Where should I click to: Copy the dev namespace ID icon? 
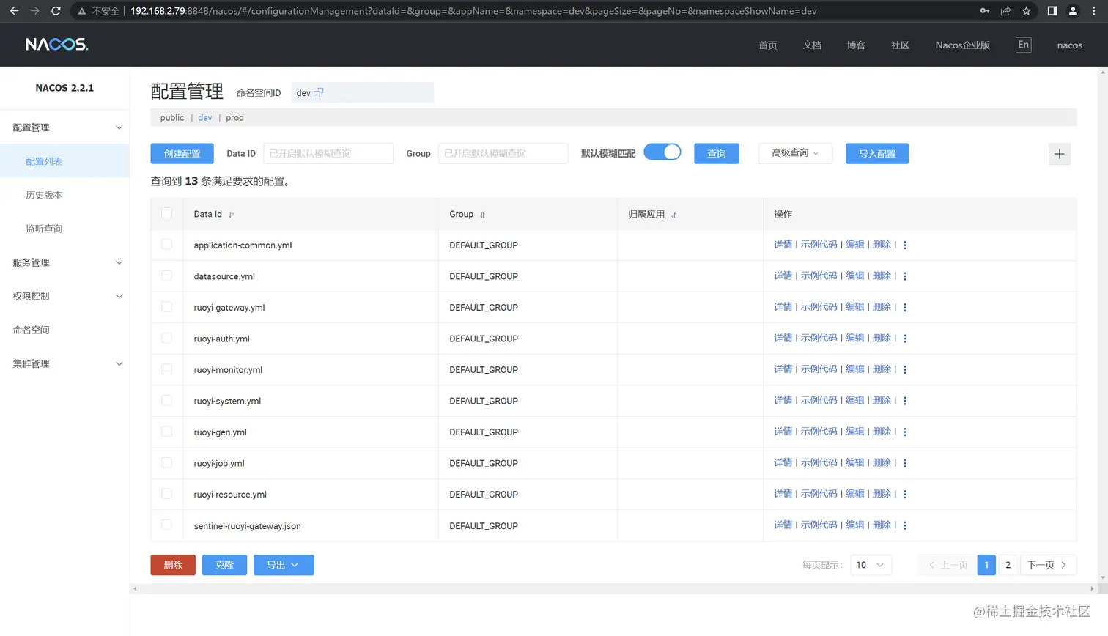click(318, 93)
